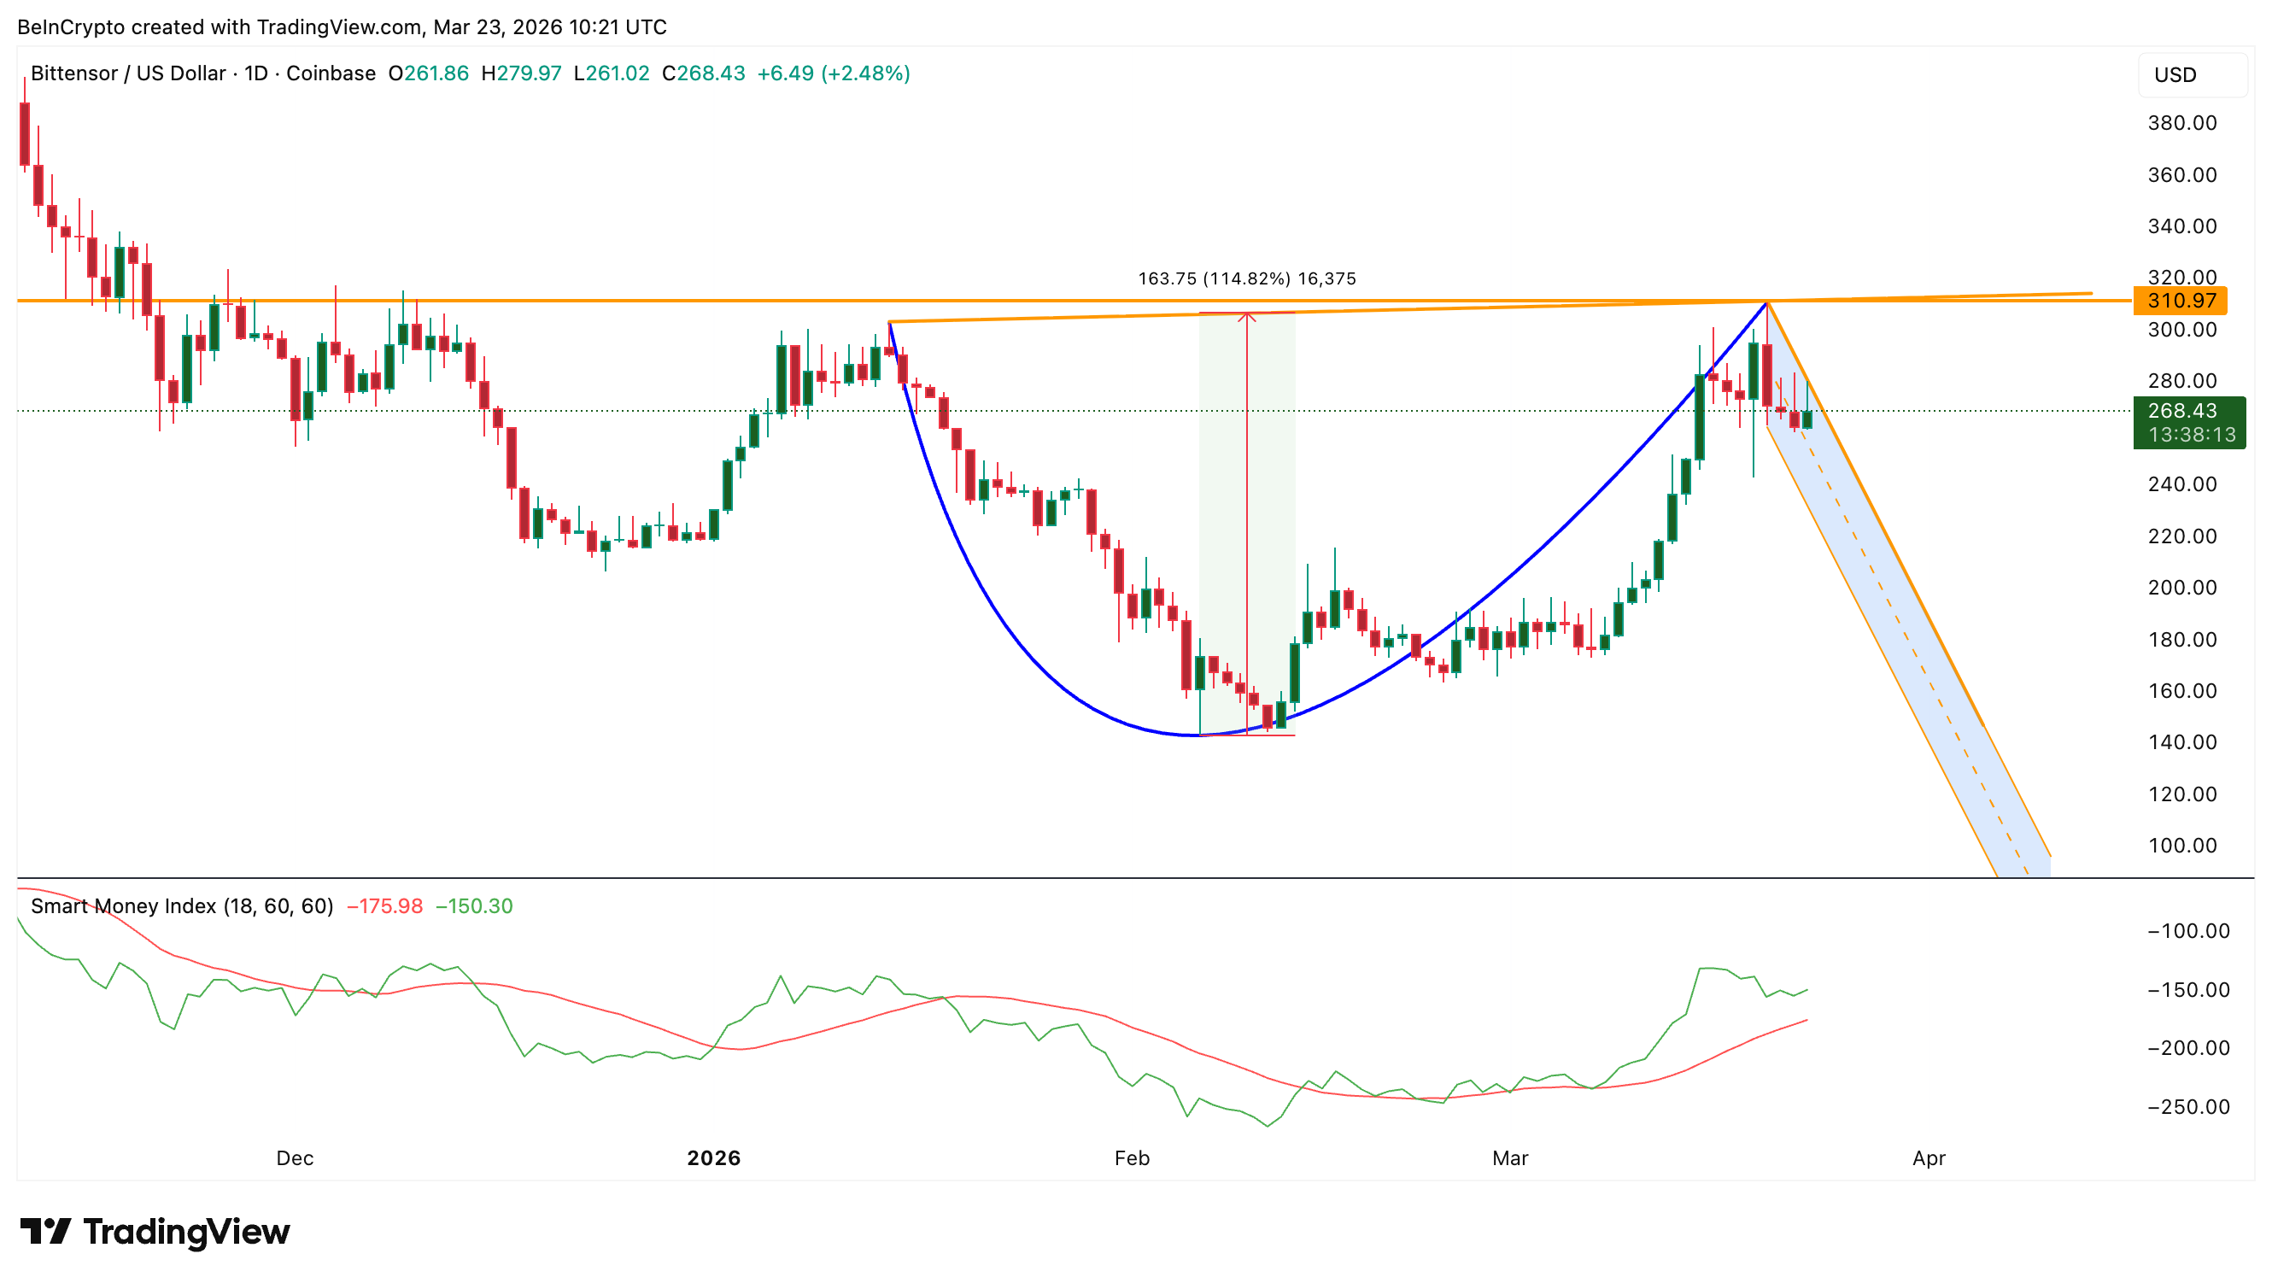Click the Smart Money Index (18, 60, 60) label
The height and width of the screenshot is (1283, 2272).
tap(181, 905)
